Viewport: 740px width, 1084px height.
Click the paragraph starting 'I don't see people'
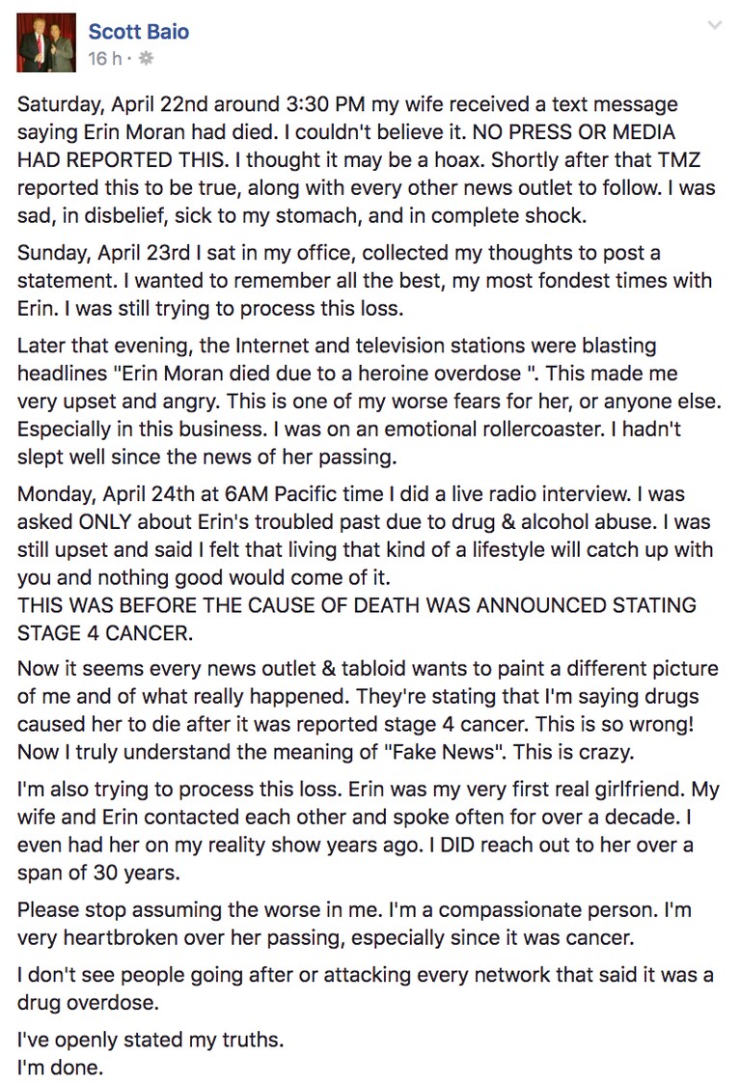(x=366, y=988)
